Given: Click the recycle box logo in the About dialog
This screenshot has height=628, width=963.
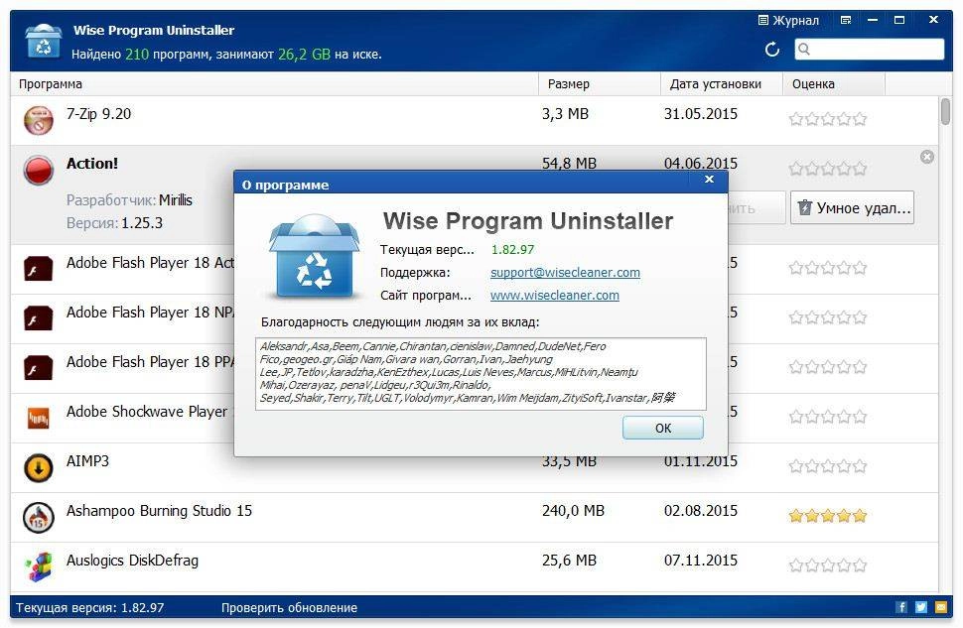Looking at the screenshot, I should 314,255.
